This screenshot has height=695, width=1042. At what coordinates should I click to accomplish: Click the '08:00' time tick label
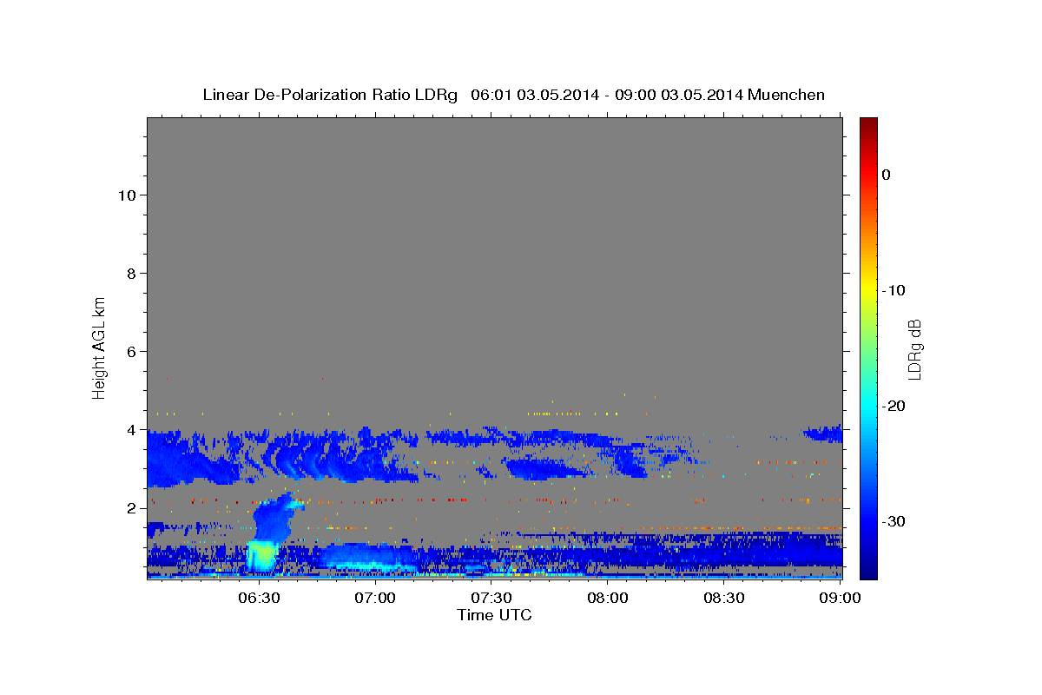pos(608,598)
